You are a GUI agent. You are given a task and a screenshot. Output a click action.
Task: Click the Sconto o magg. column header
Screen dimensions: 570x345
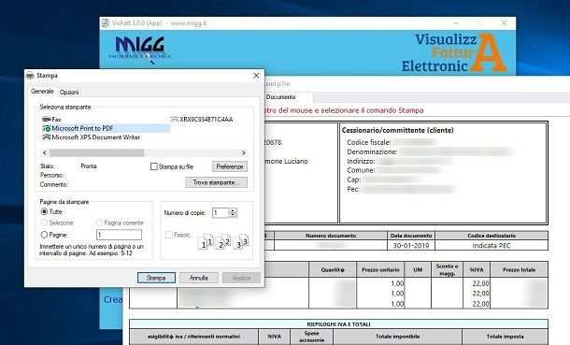[x=447, y=270]
